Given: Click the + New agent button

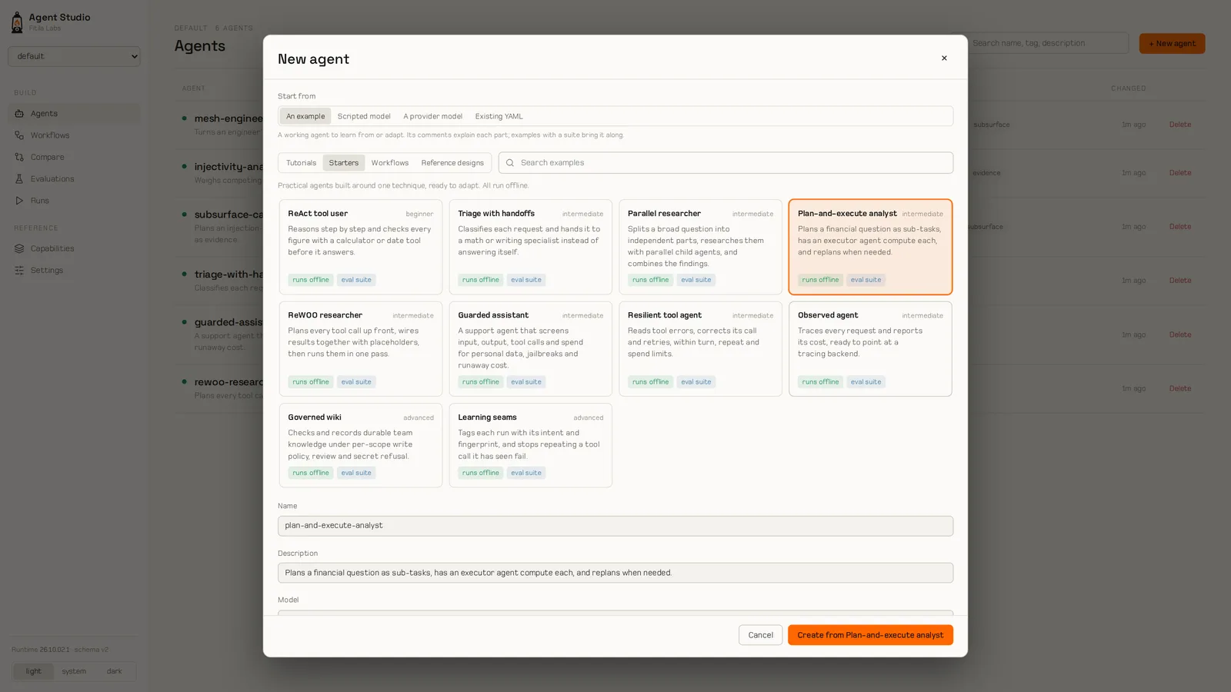Looking at the screenshot, I should tap(1172, 44).
